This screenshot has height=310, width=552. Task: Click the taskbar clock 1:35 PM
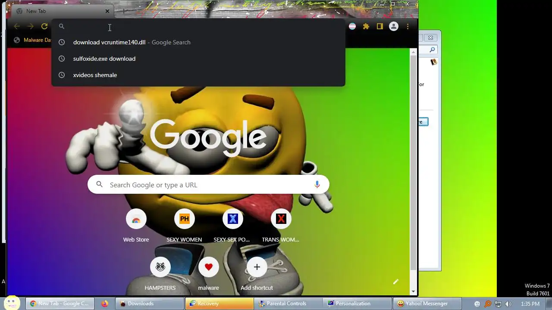click(x=530, y=304)
